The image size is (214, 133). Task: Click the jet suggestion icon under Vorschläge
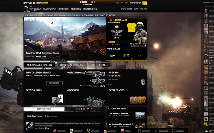[x=140, y=56]
